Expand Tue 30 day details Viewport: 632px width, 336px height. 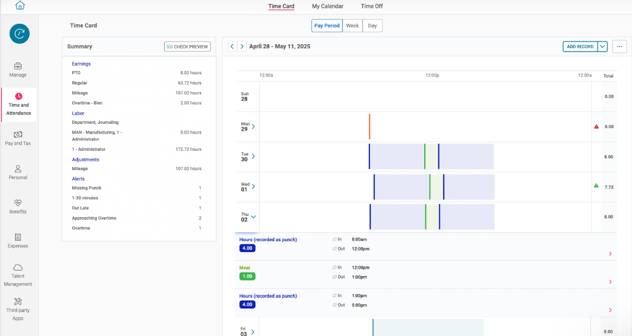click(x=254, y=157)
